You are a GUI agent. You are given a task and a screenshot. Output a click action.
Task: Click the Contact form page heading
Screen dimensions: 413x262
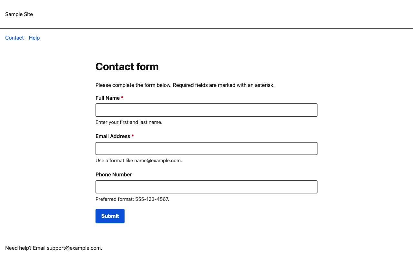point(127,67)
